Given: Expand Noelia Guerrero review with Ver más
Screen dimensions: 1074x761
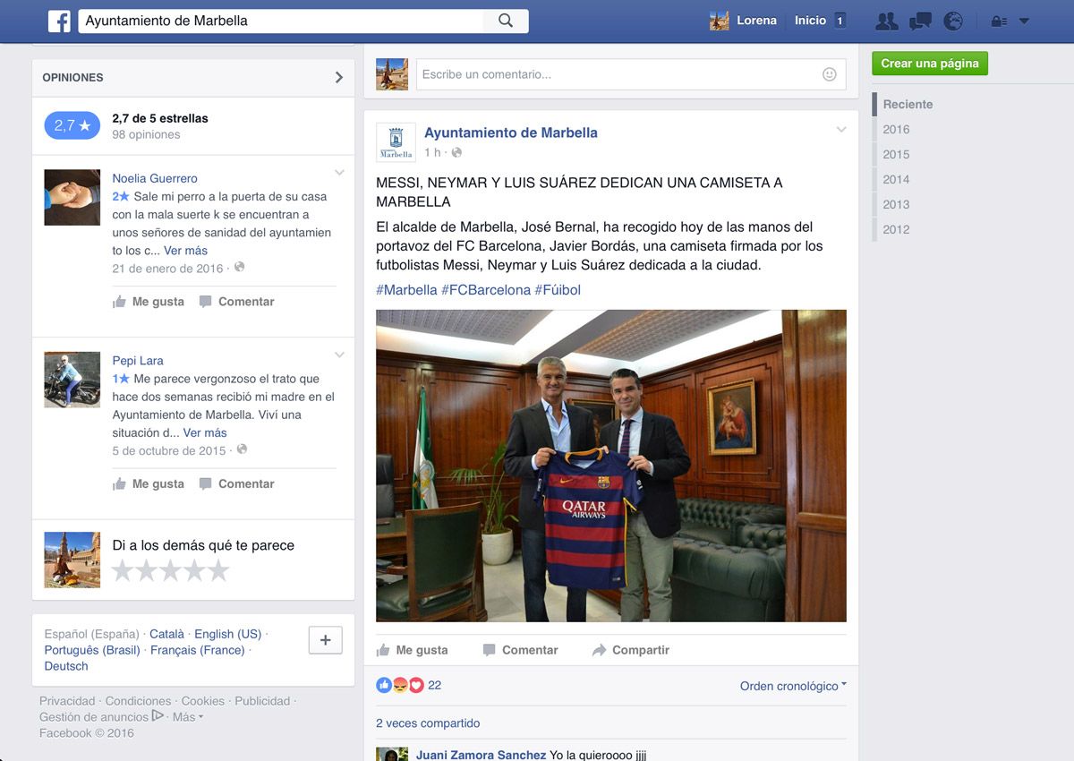Looking at the screenshot, I should [x=185, y=251].
